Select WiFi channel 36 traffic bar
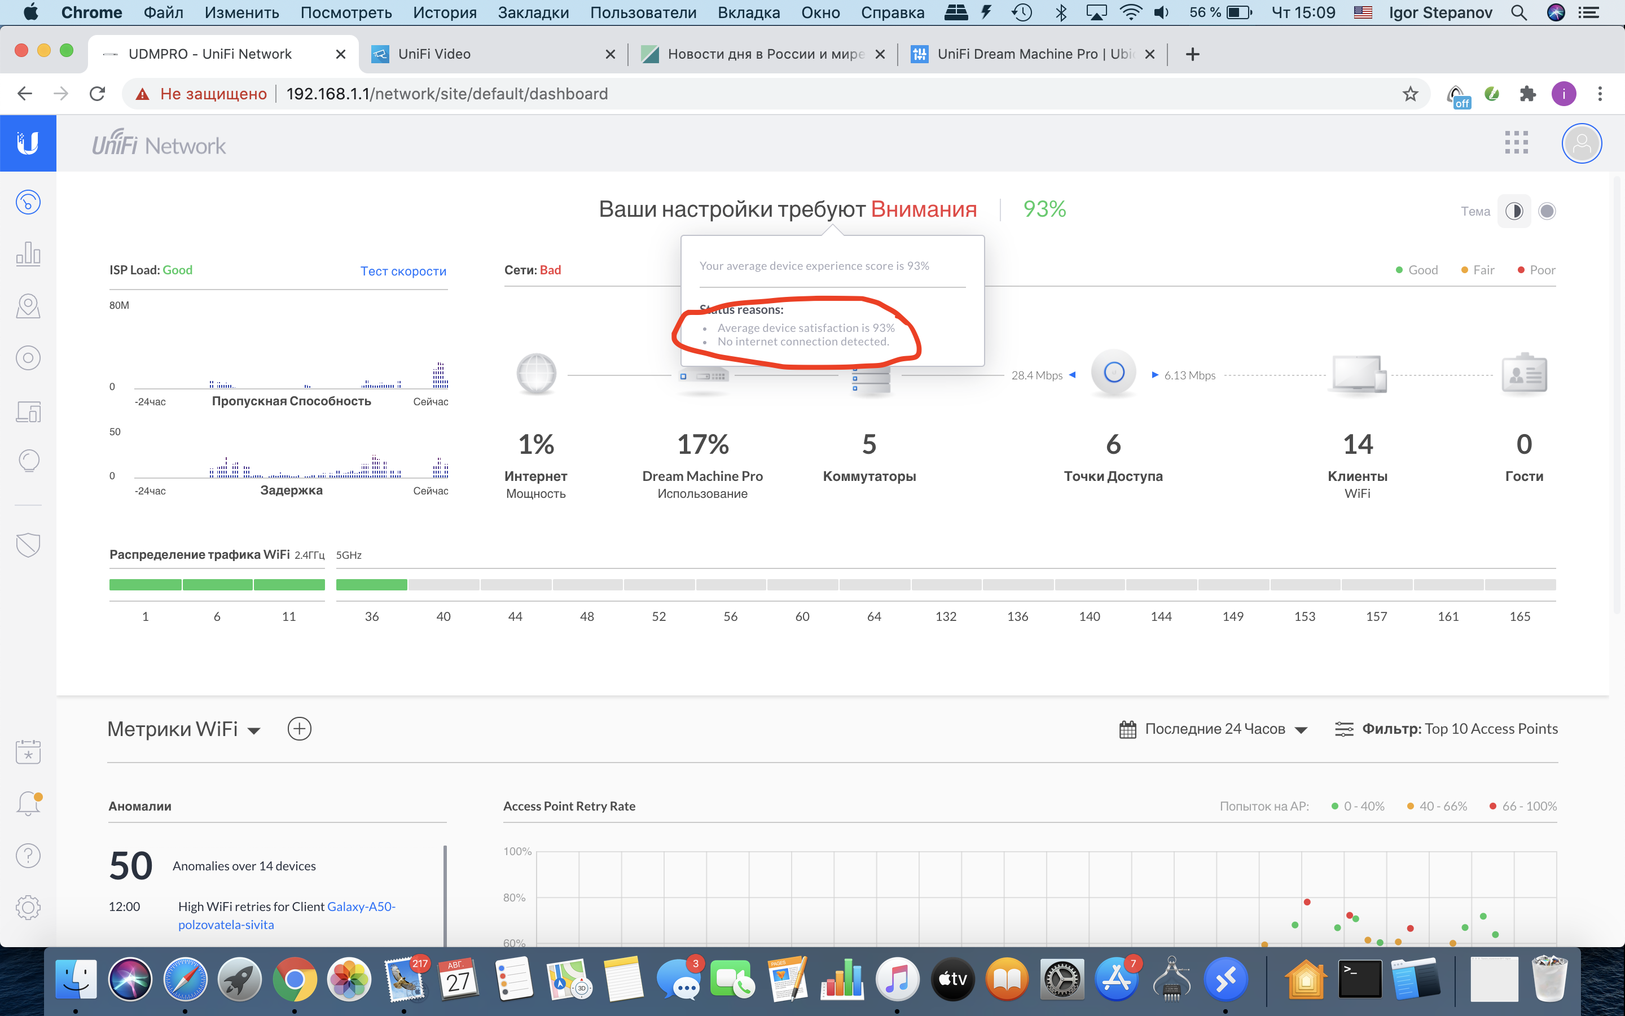 click(371, 585)
